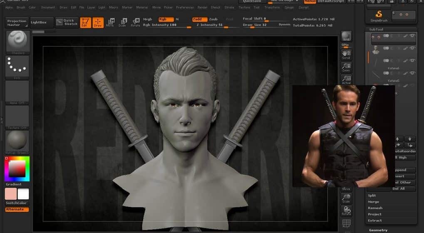Open the Texture Off selector slot
The image size is (424, 233).
(x=17, y=117)
